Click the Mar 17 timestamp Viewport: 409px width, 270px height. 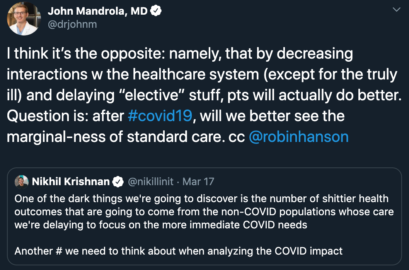pyautogui.click(x=198, y=182)
